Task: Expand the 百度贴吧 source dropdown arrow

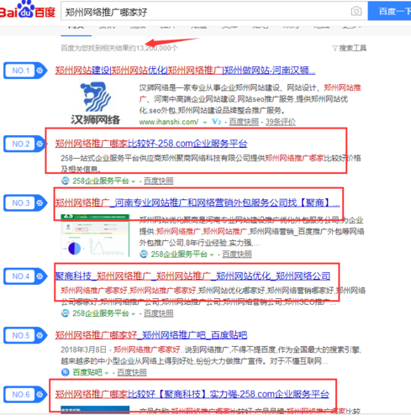Action: coord(107,373)
